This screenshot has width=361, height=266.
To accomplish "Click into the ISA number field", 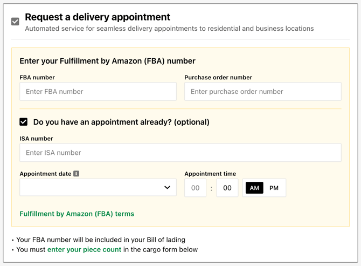I will [x=180, y=153].
